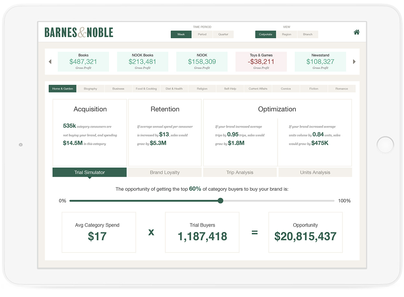Select the NOOK $158,309 card
The height and width of the screenshot is (297, 404).
(202, 62)
